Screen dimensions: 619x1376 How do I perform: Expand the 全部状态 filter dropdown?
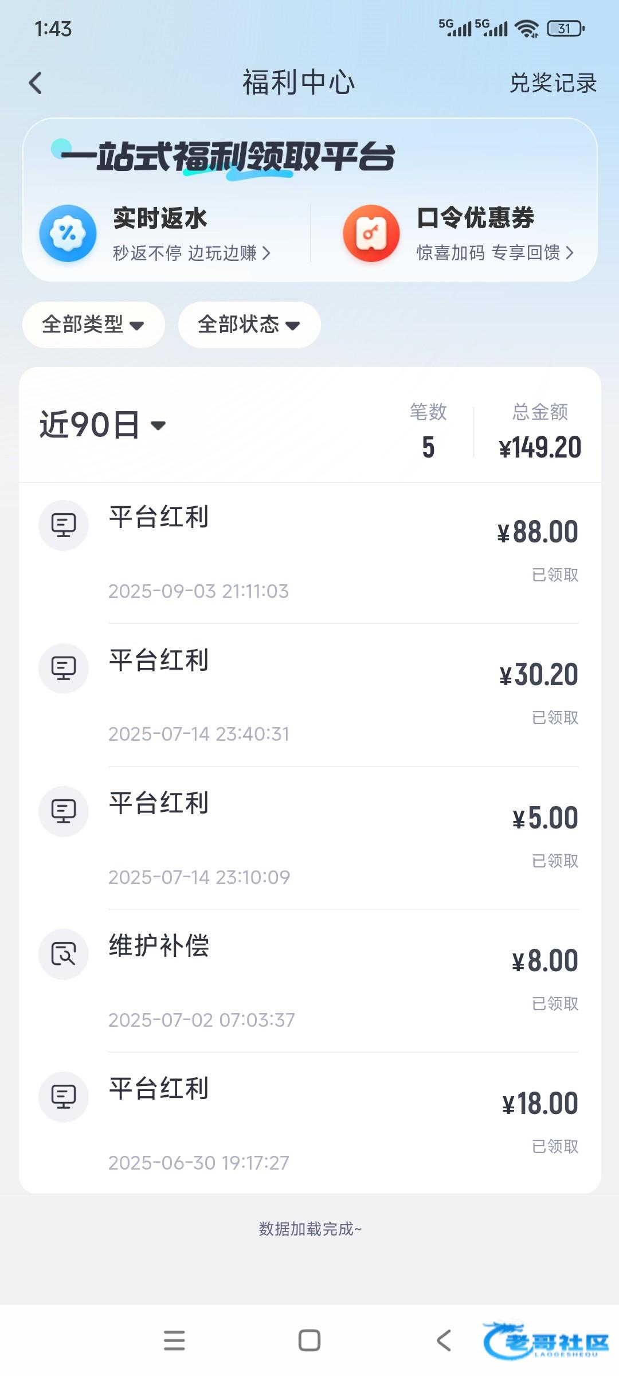click(249, 325)
